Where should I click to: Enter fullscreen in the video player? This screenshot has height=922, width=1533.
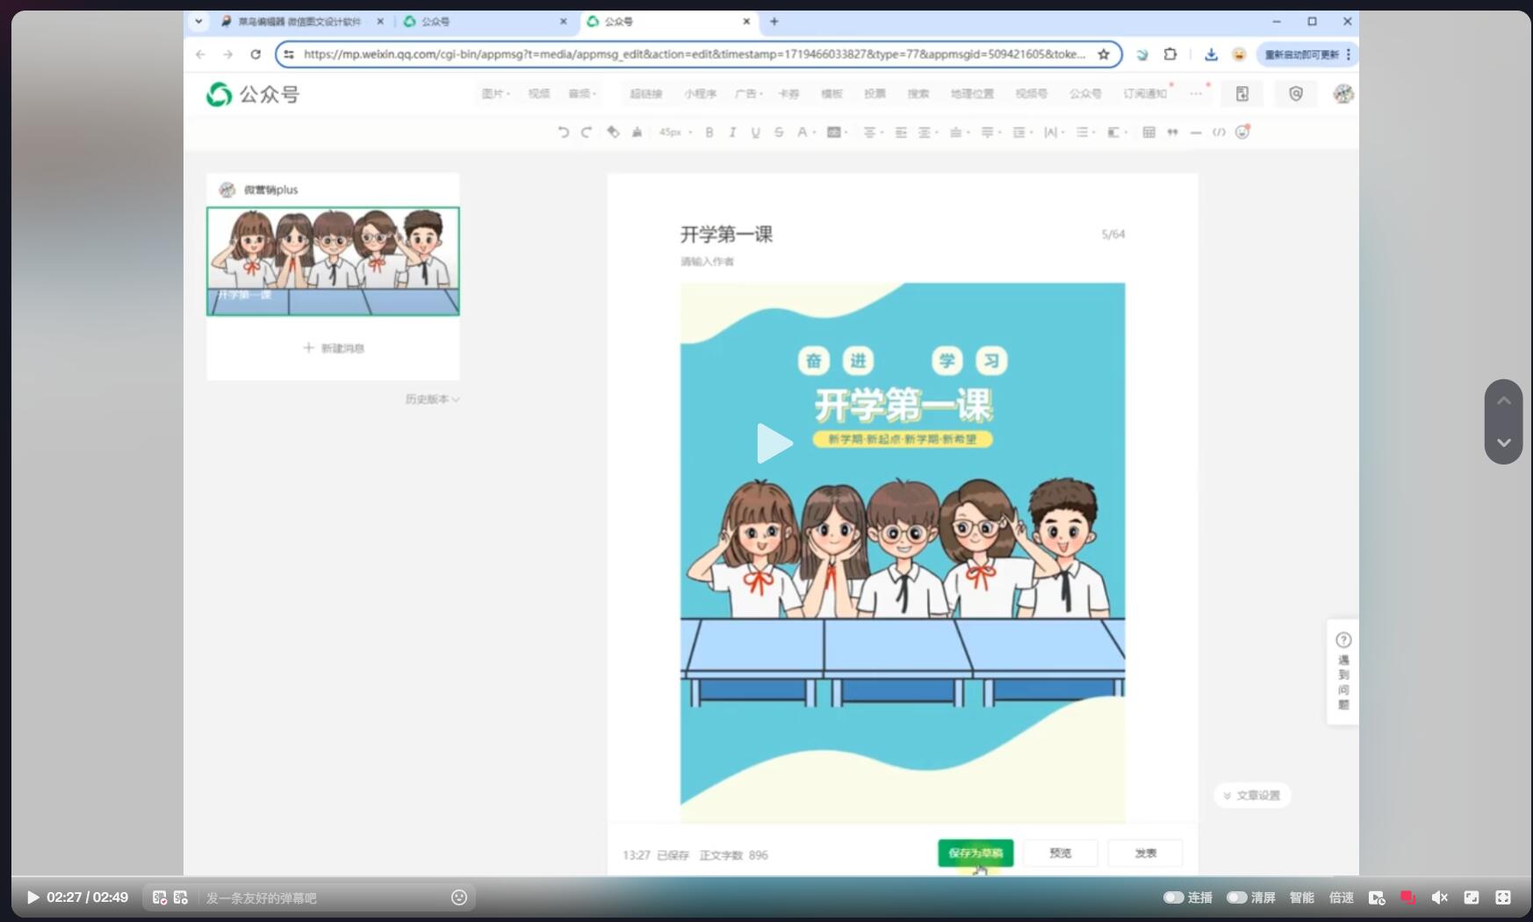coord(1503,897)
